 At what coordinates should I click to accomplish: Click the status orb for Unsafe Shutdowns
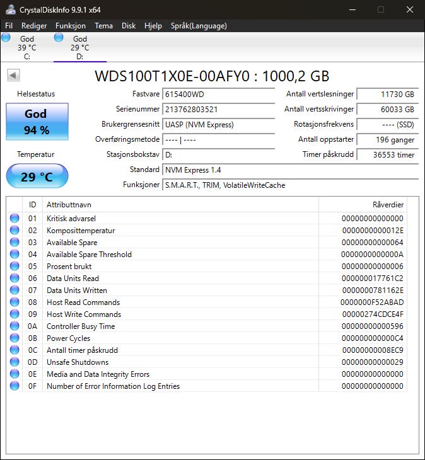[15, 362]
